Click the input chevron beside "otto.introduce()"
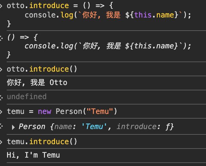Viewport: 206px width, 166px height. pyautogui.click(x=2, y=69)
